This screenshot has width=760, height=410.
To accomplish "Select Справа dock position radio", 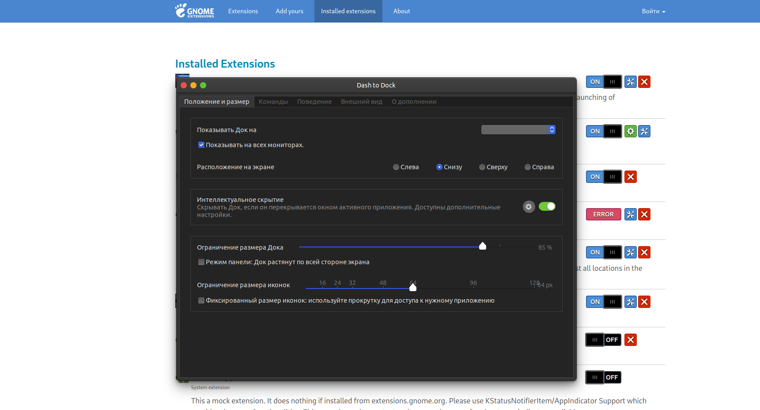I will [528, 167].
